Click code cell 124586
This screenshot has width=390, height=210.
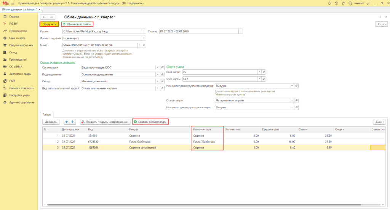pos(107,136)
